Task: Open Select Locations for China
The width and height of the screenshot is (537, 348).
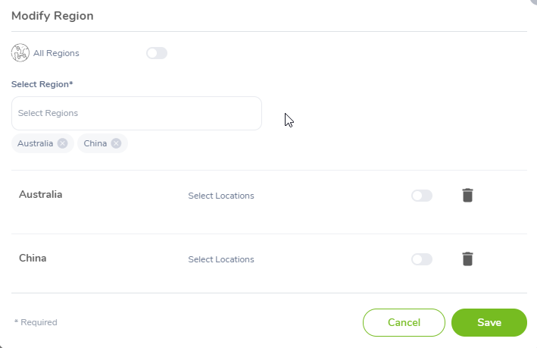Action: click(221, 259)
